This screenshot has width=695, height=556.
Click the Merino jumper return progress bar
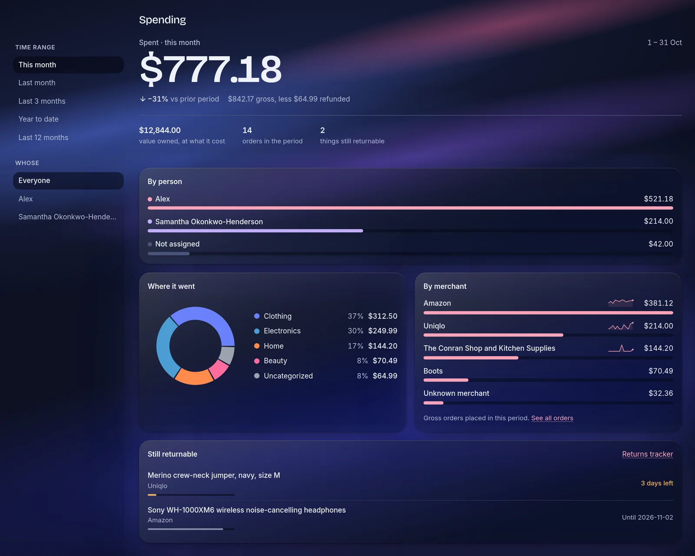tap(191, 495)
